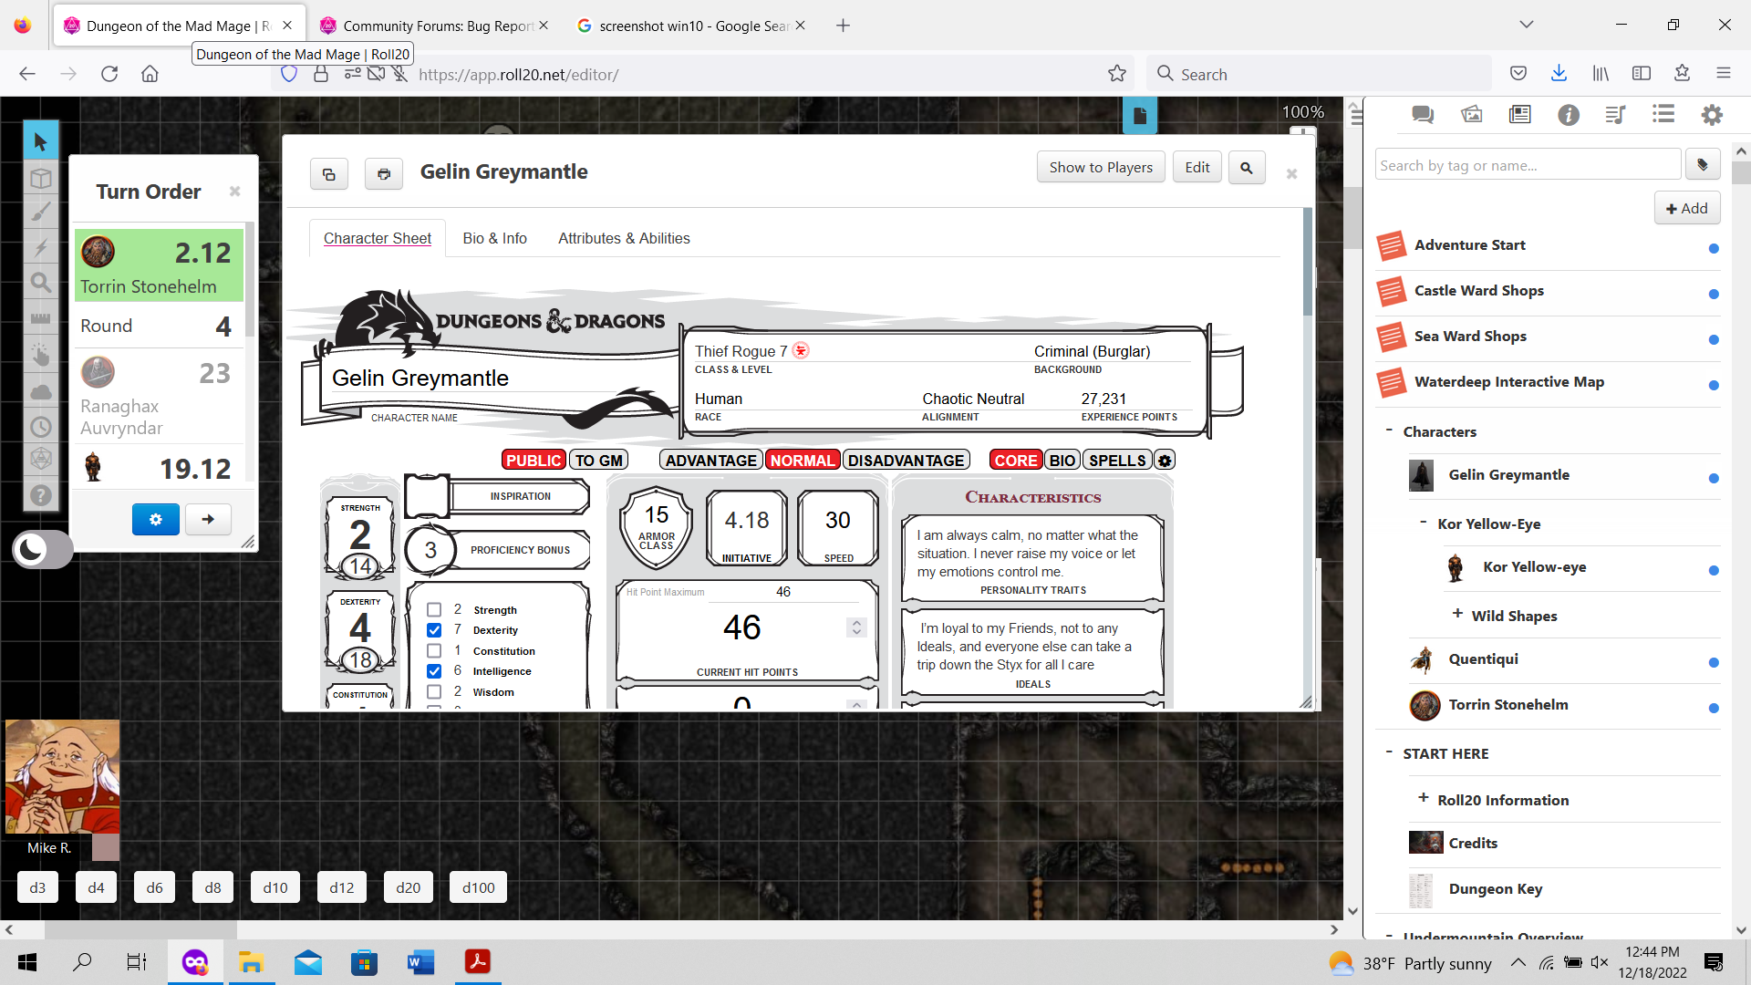Expand the Wild Shapes folder
This screenshot has height=985, width=1751.
pos(1457,615)
